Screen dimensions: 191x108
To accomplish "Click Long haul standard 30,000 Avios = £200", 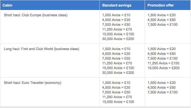I will point(118,73).
